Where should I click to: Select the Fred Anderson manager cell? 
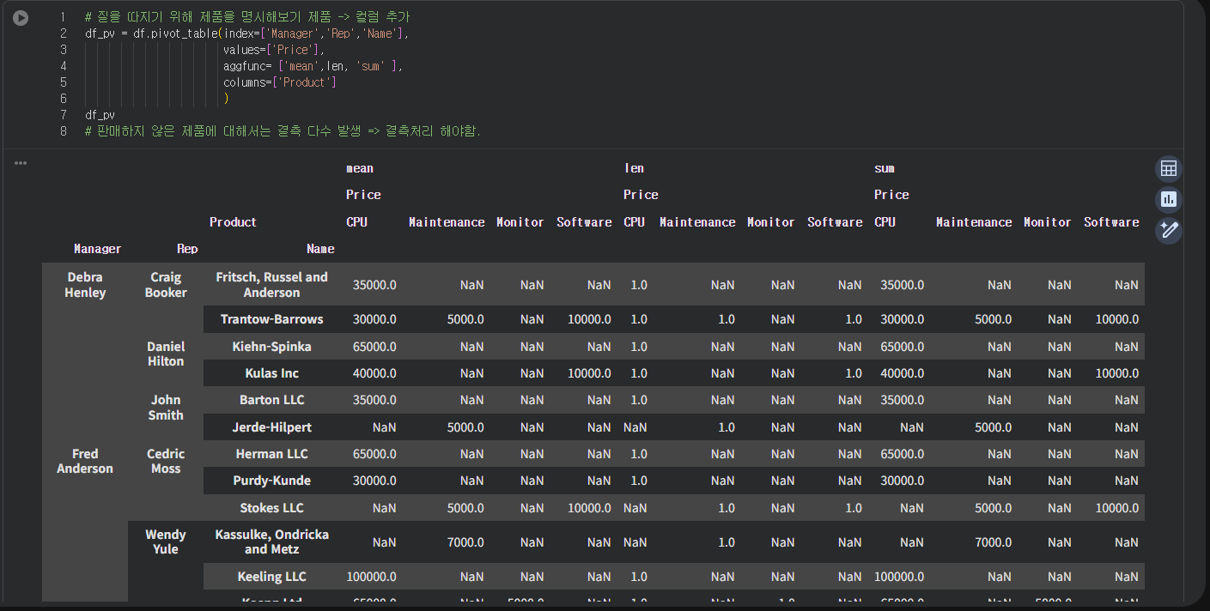(85, 461)
